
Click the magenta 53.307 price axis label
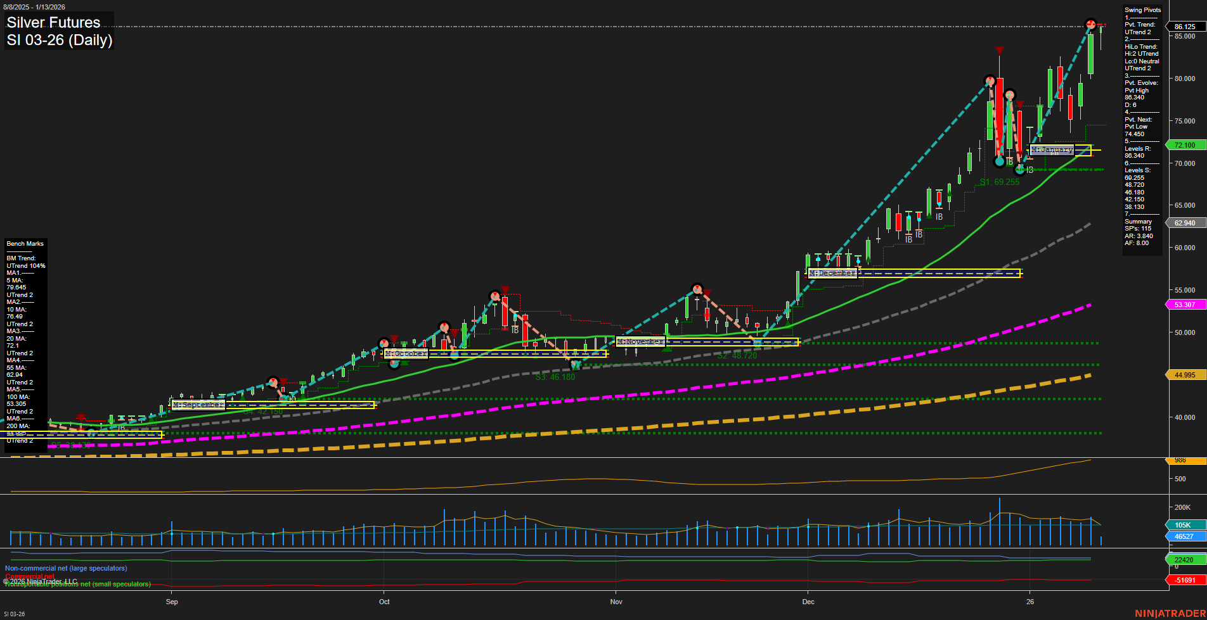click(x=1184, y=305)
